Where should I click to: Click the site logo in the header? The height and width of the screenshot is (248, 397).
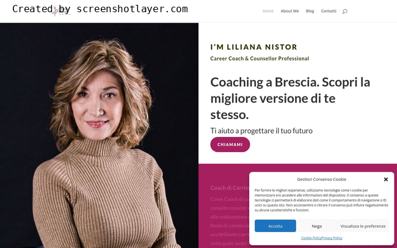coord(60,11)
